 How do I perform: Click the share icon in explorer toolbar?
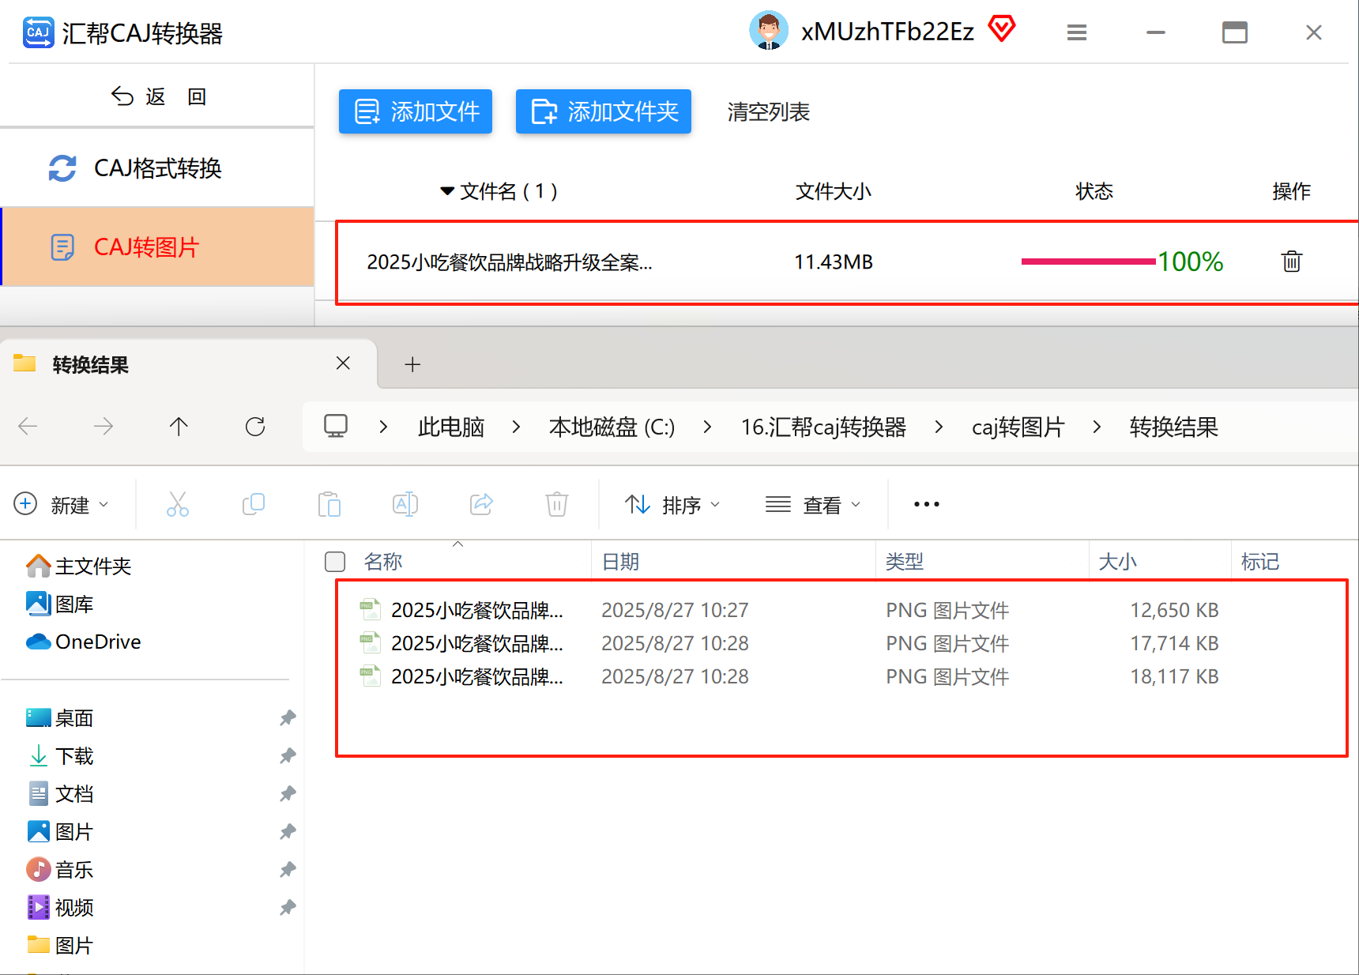(x=481, y=504)
